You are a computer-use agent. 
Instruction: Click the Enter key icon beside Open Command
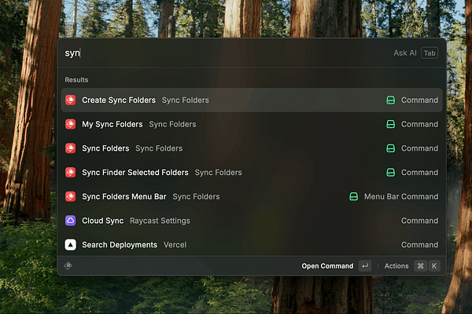[x=365, y=266]
